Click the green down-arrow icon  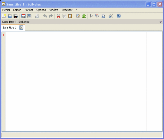tap(84, 16)
